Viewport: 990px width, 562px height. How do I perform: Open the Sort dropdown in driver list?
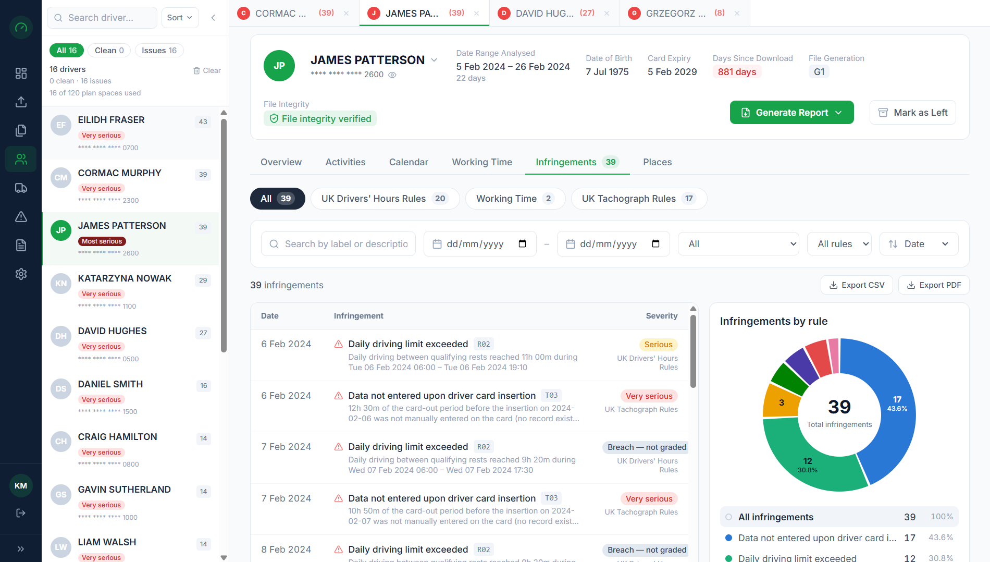click(x=180, y=18)
